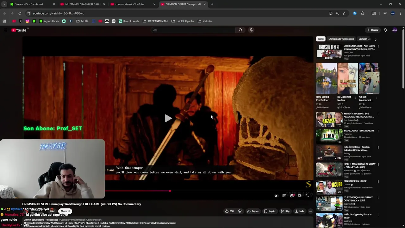Open the Half-Life: Opposing Force video title

[358, 216]
